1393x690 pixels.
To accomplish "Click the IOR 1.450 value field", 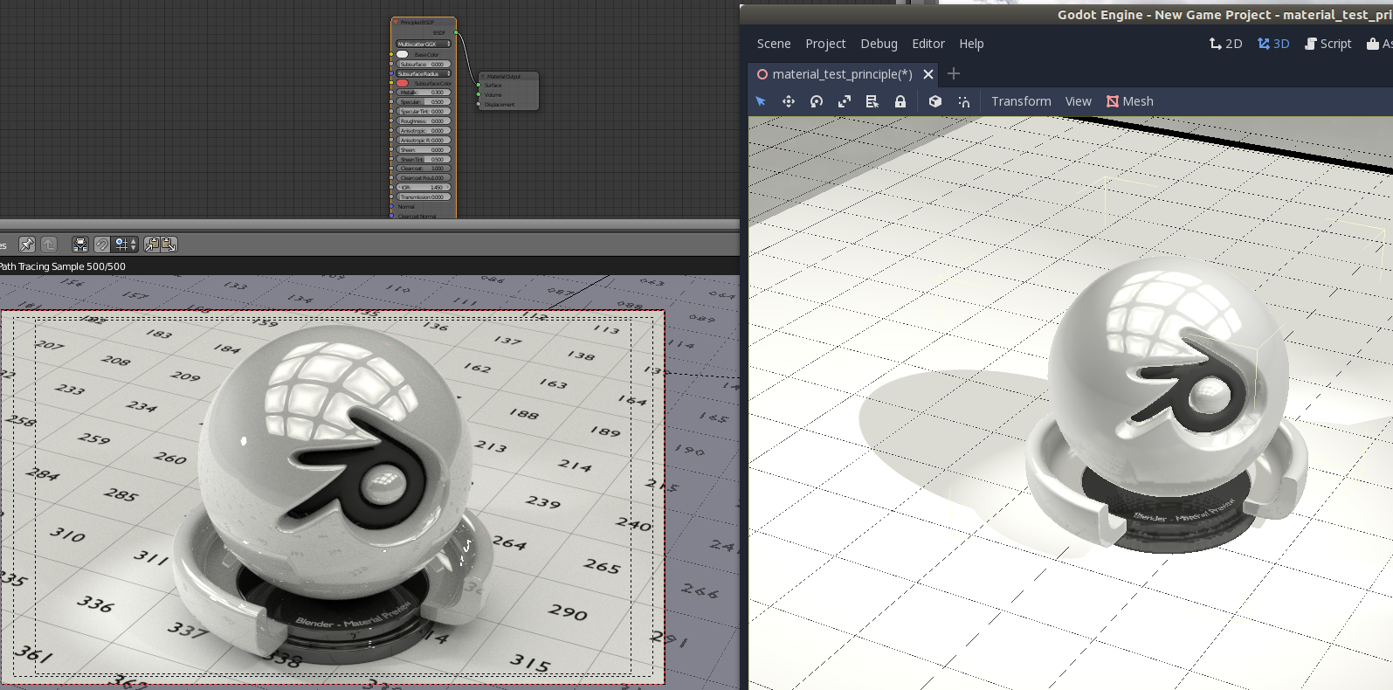I will [424, 187].
